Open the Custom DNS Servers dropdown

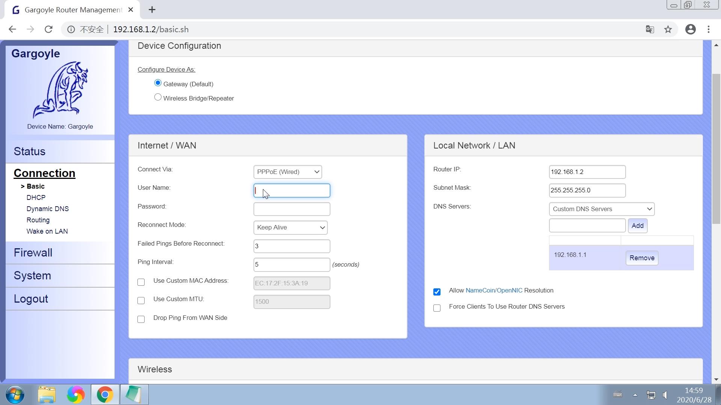(602, 209)
